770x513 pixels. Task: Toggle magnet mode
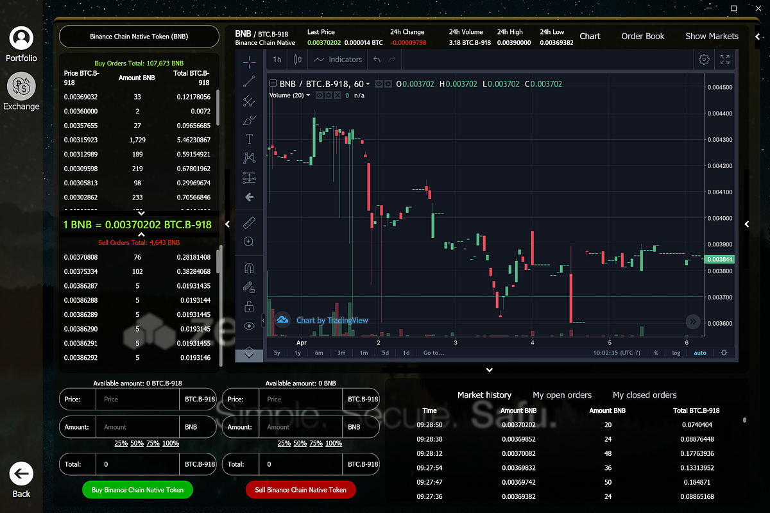tap(250, 268)
